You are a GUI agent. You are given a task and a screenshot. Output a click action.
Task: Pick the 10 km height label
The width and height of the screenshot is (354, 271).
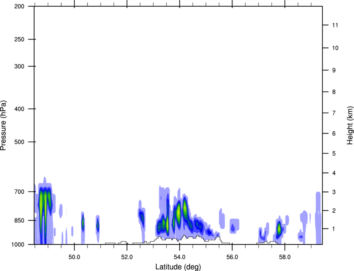(335, 48)
